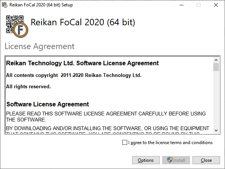Click the license scrollbar thumb

[x=216, y=67]
